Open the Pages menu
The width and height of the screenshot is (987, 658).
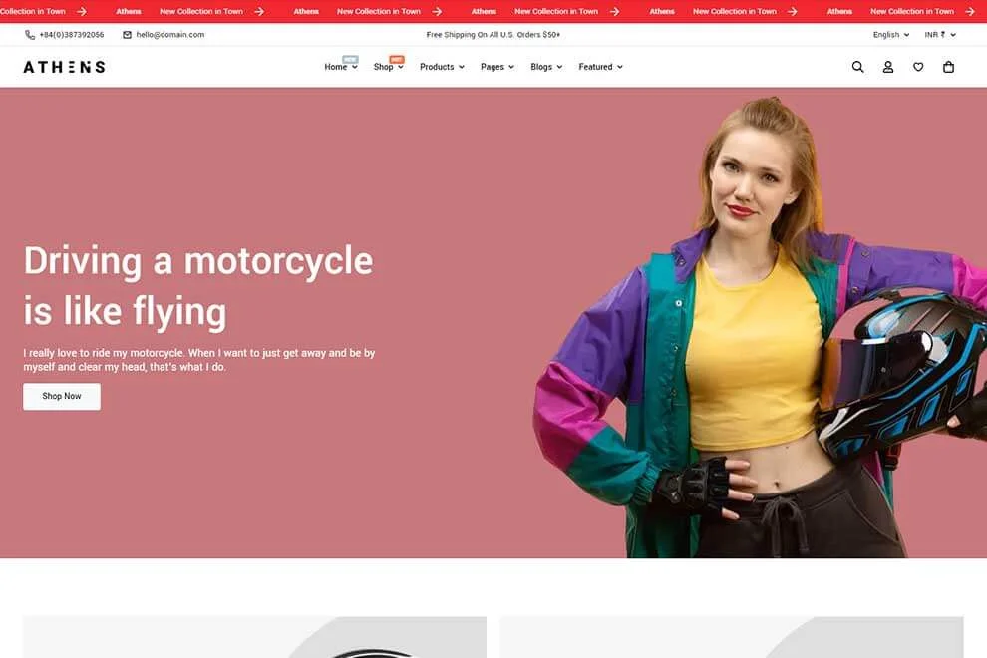click(497, 67)
